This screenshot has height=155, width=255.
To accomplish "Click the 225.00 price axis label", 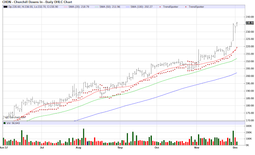I will click(250, 39).
